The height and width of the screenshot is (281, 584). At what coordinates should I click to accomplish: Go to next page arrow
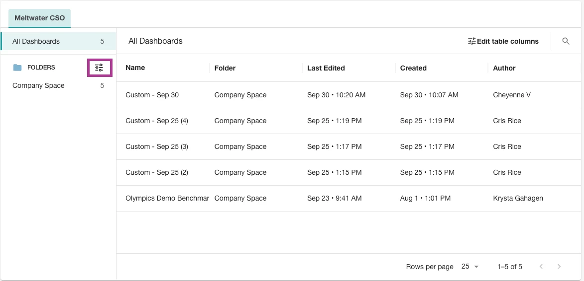[559, 267]
